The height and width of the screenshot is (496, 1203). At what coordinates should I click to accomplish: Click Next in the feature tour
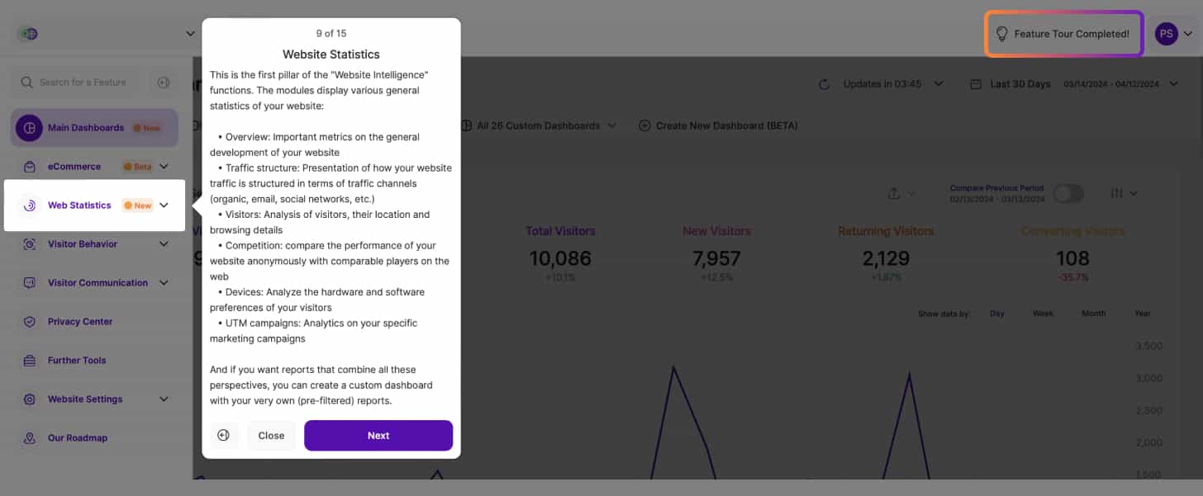pyautogui.click(x=378, y=436)
